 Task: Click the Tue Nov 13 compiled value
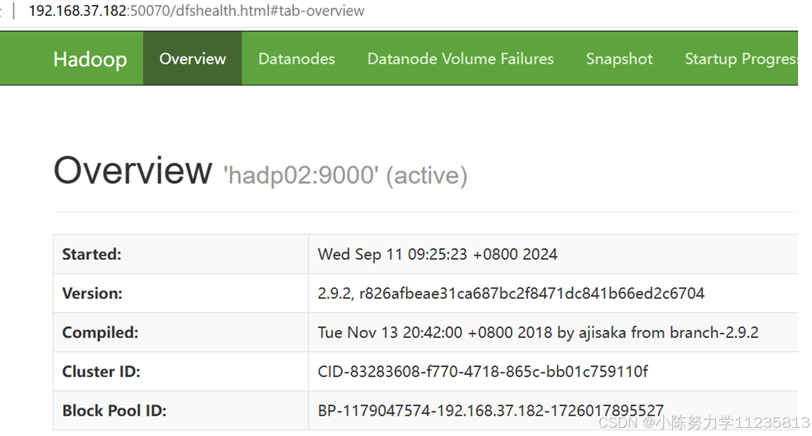538,332
